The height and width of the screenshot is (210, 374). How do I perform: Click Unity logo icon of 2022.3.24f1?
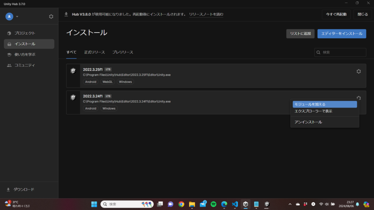73,97
